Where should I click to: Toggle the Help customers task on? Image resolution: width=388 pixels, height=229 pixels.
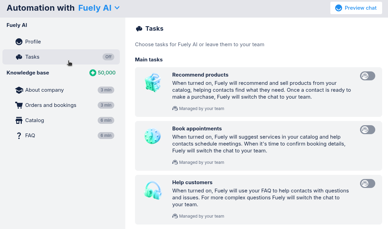[x=367, y=183]
